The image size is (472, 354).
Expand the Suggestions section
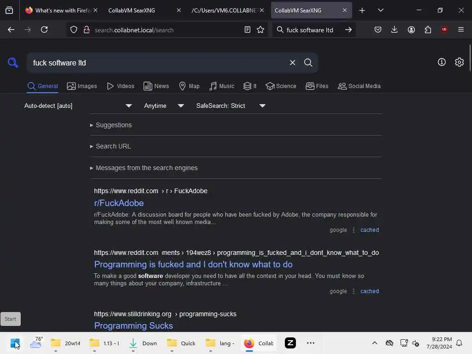click(111, 125)
